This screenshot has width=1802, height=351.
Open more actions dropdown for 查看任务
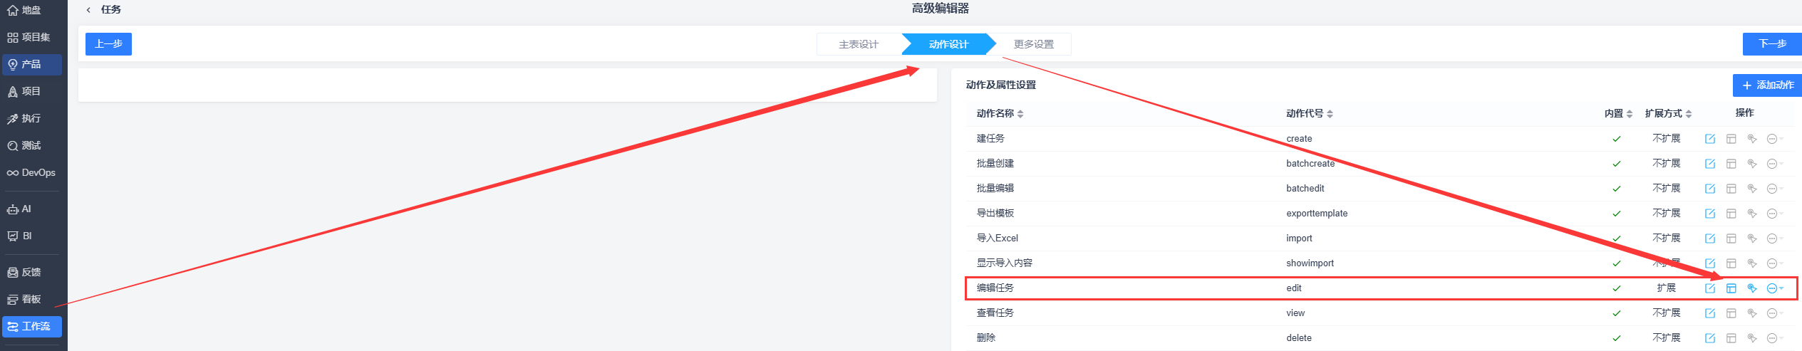[1775, 313]
